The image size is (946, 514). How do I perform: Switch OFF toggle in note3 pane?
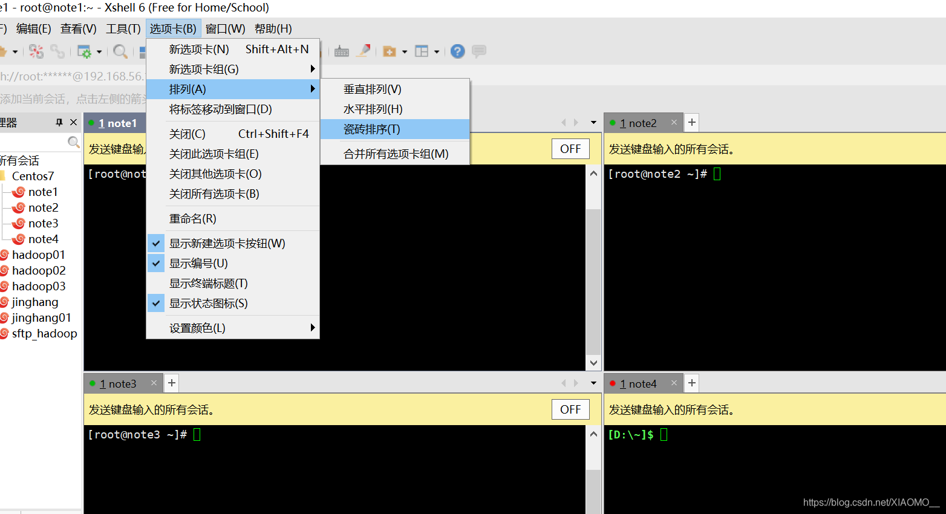[570, 409]
